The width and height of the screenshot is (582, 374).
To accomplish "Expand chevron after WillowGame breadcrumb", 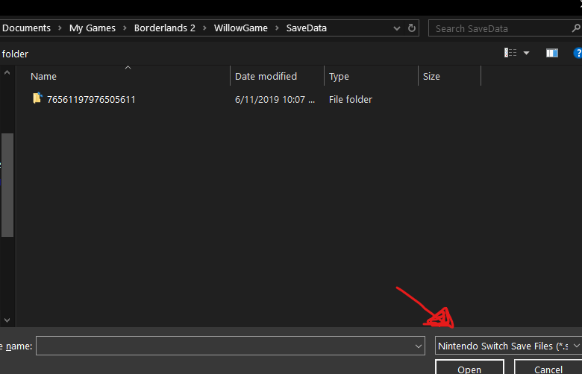I will 277,28.
